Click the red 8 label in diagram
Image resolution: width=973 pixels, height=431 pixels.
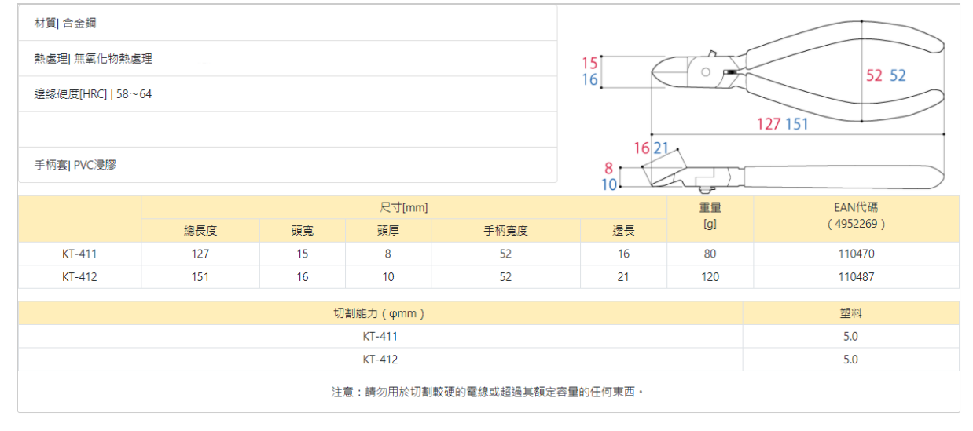click(x=608, y=168)
